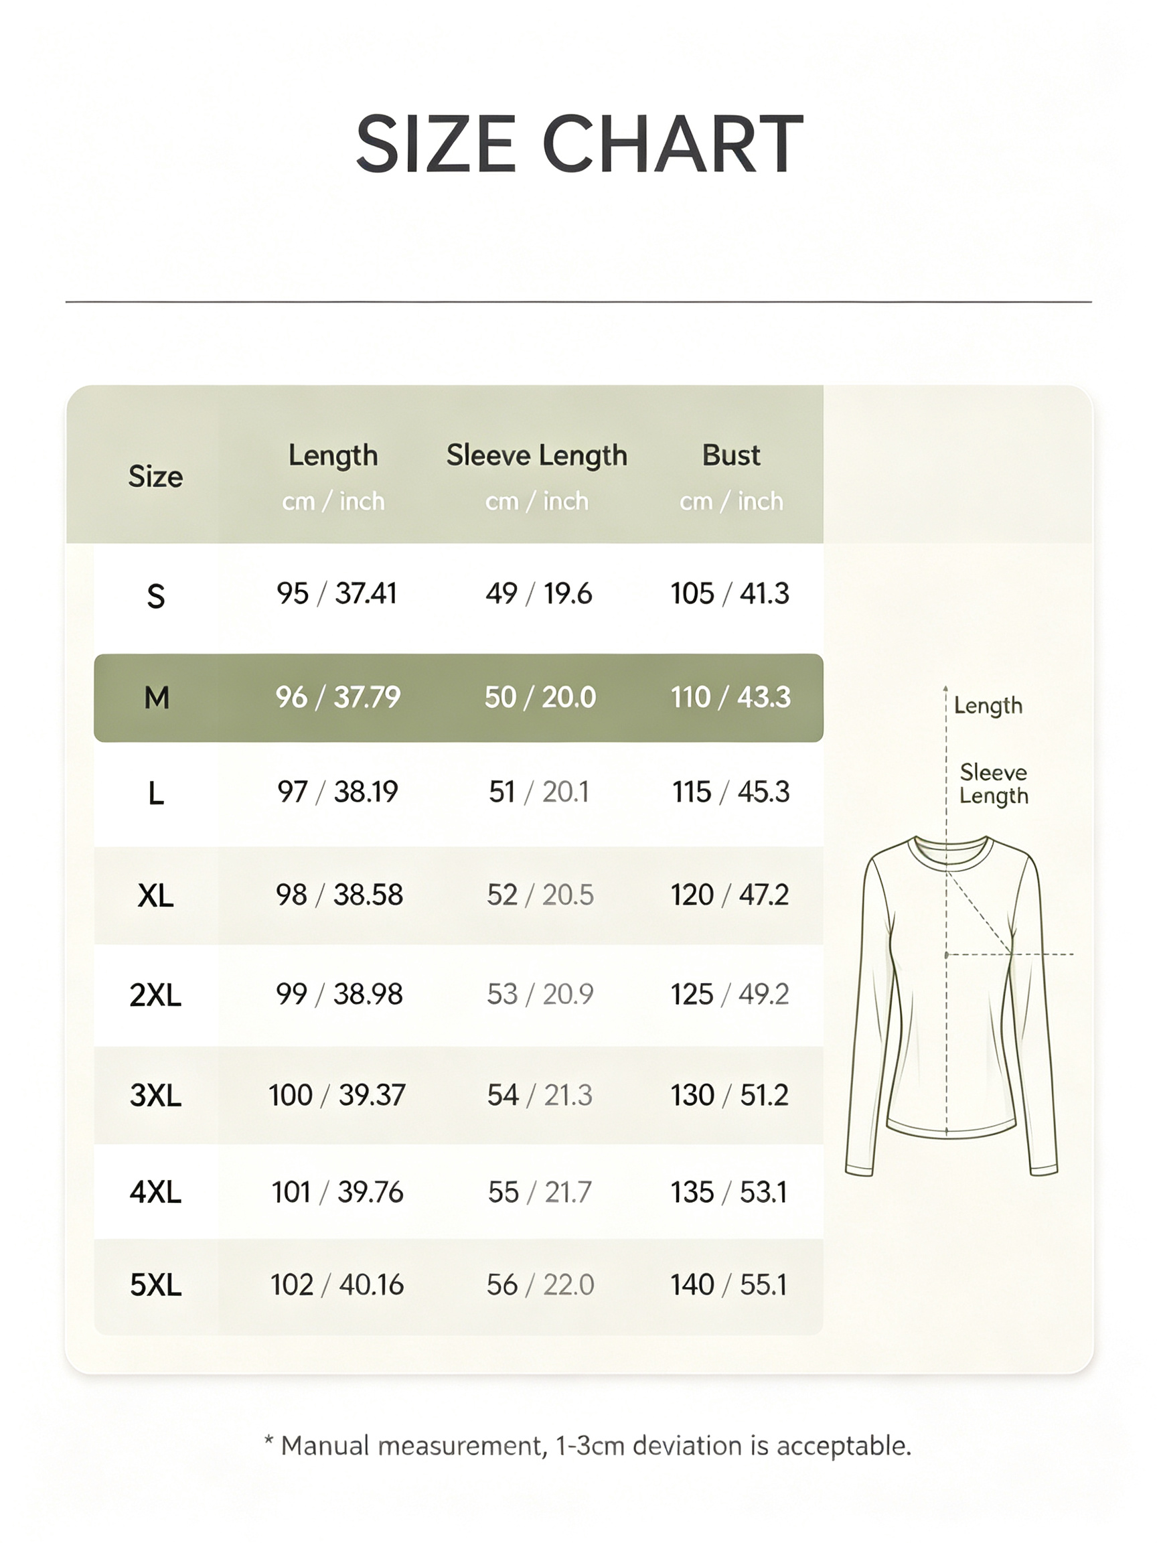Click the long-sleeve shirt illustration
Image resolution: width=1157 pixels, height=1543 pixels.
pos(951,1005)
